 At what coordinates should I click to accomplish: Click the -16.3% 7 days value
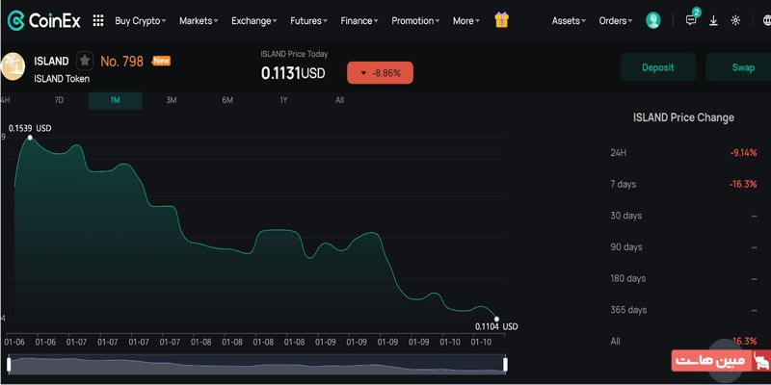tap(743, 184)
